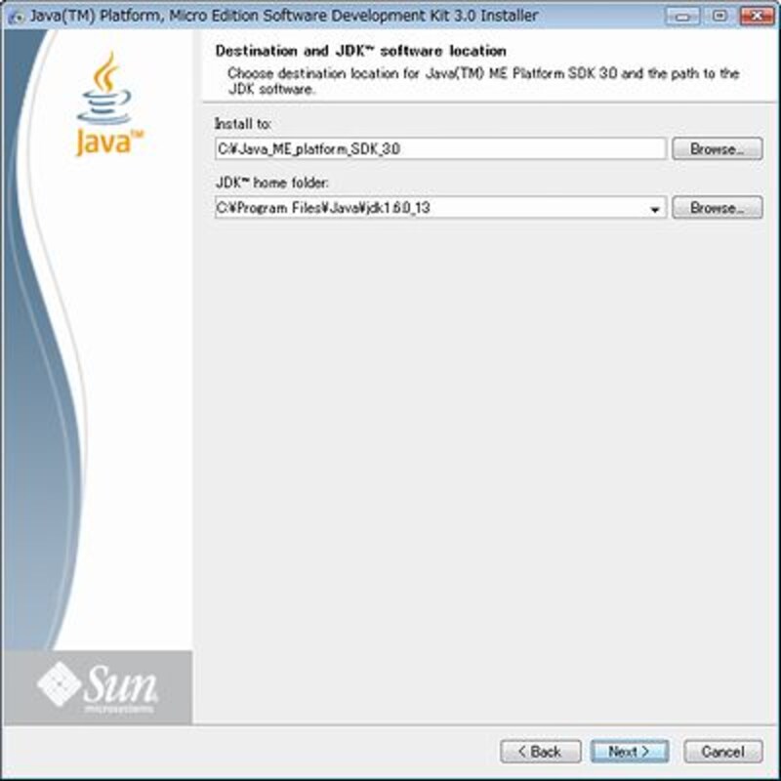The image size is (781, 781).
Task: Browse for the Install to destination
Action: pyautogui.click(x=717, y=149)
